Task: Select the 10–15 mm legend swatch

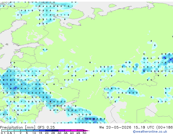Action: tap(36, 130)
